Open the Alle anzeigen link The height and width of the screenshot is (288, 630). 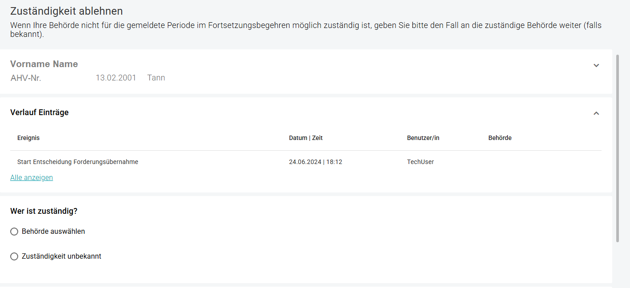pyautogui.click(x=32, y=177)
